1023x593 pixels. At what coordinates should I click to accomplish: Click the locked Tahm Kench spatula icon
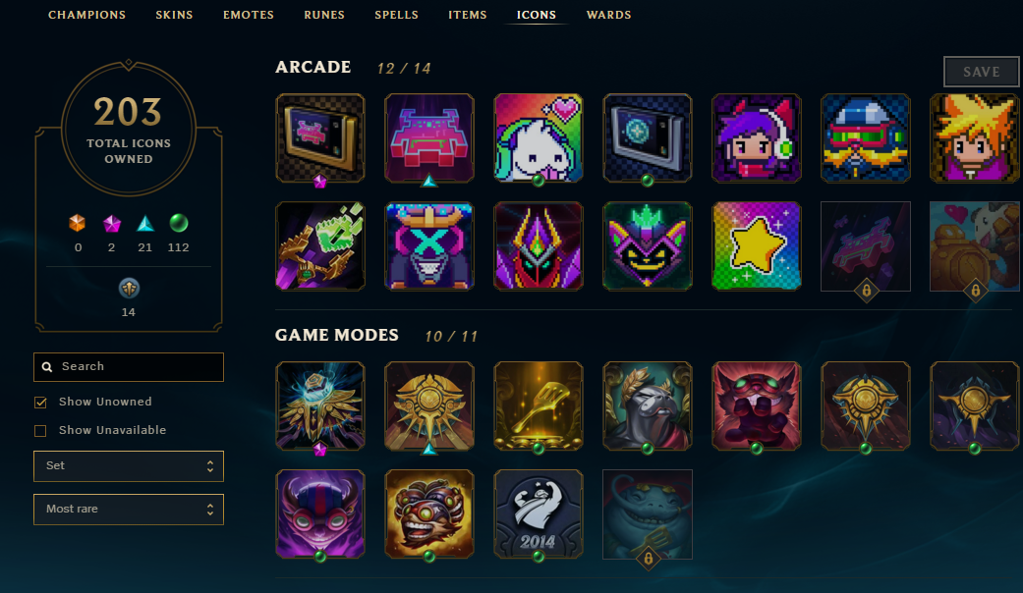pyautogui.click(x=648, y=514)
